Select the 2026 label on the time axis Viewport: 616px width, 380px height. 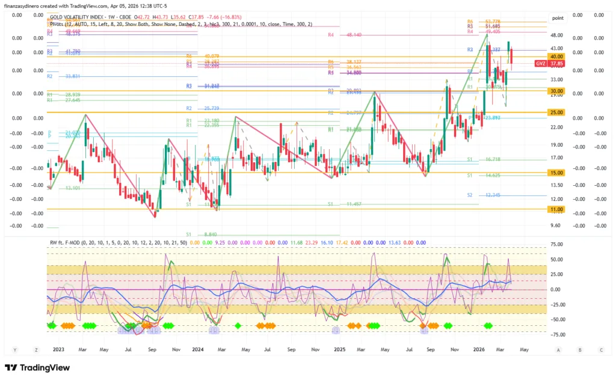[x=479, y=349]
